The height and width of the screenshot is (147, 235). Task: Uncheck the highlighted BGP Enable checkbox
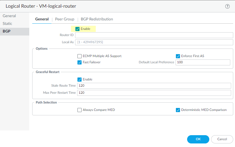[77, 29]
